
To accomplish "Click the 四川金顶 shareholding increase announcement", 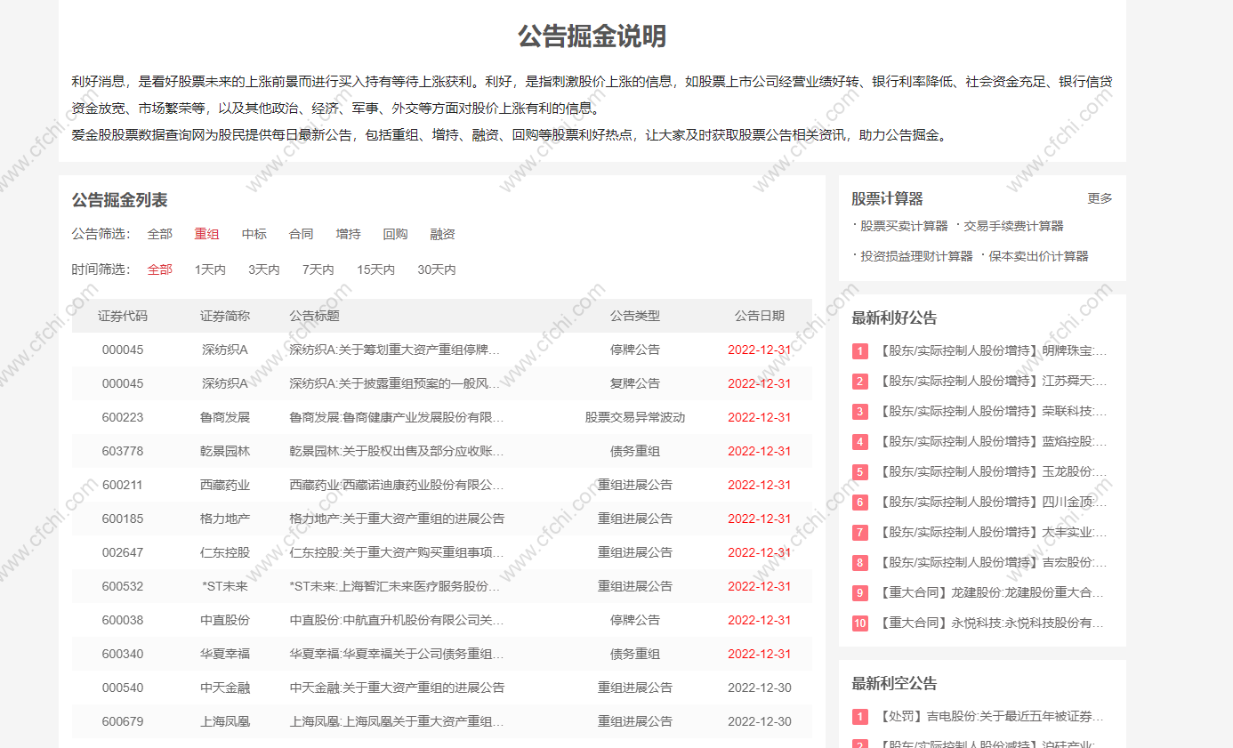I will (992, 502).
